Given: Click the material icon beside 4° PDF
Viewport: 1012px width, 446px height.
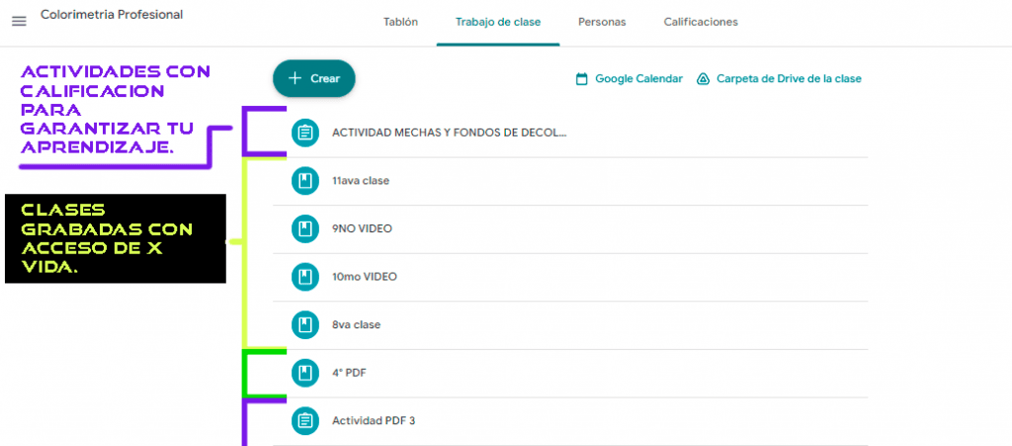Looking at the screenshot, I should click(x=305, y=373).
